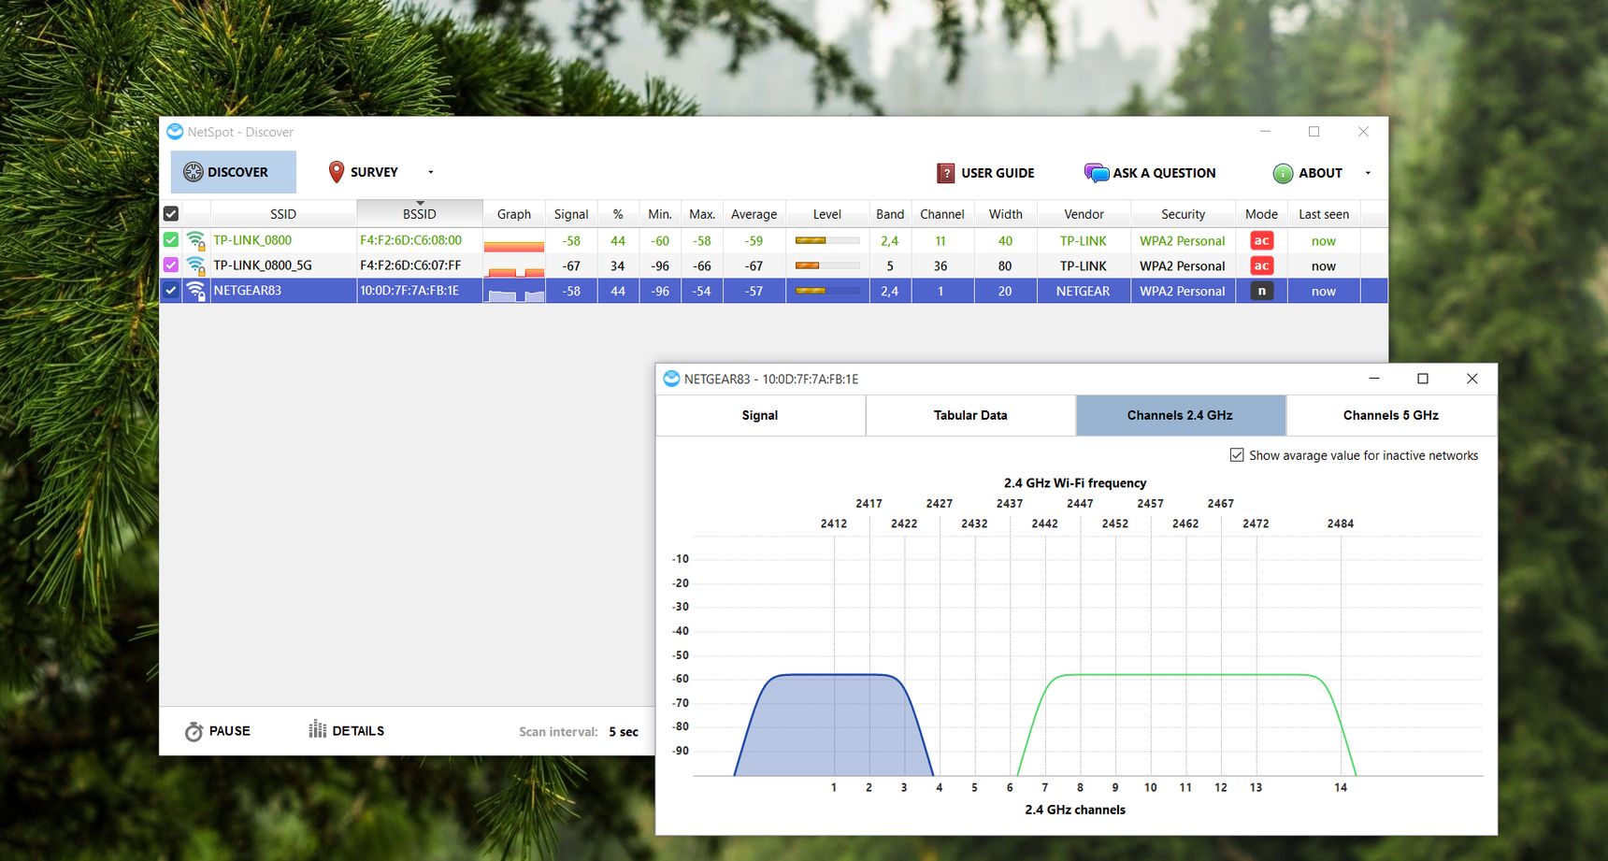1608x861 pixels.
Task: Change the 5 sec scan interval value
Action: [x=624, y=732]
